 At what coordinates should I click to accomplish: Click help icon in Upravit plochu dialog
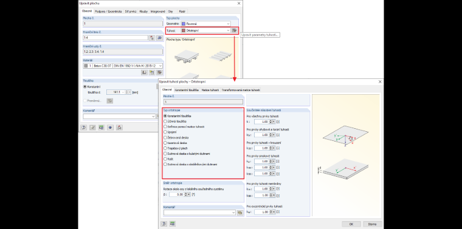tap(84, 128)
